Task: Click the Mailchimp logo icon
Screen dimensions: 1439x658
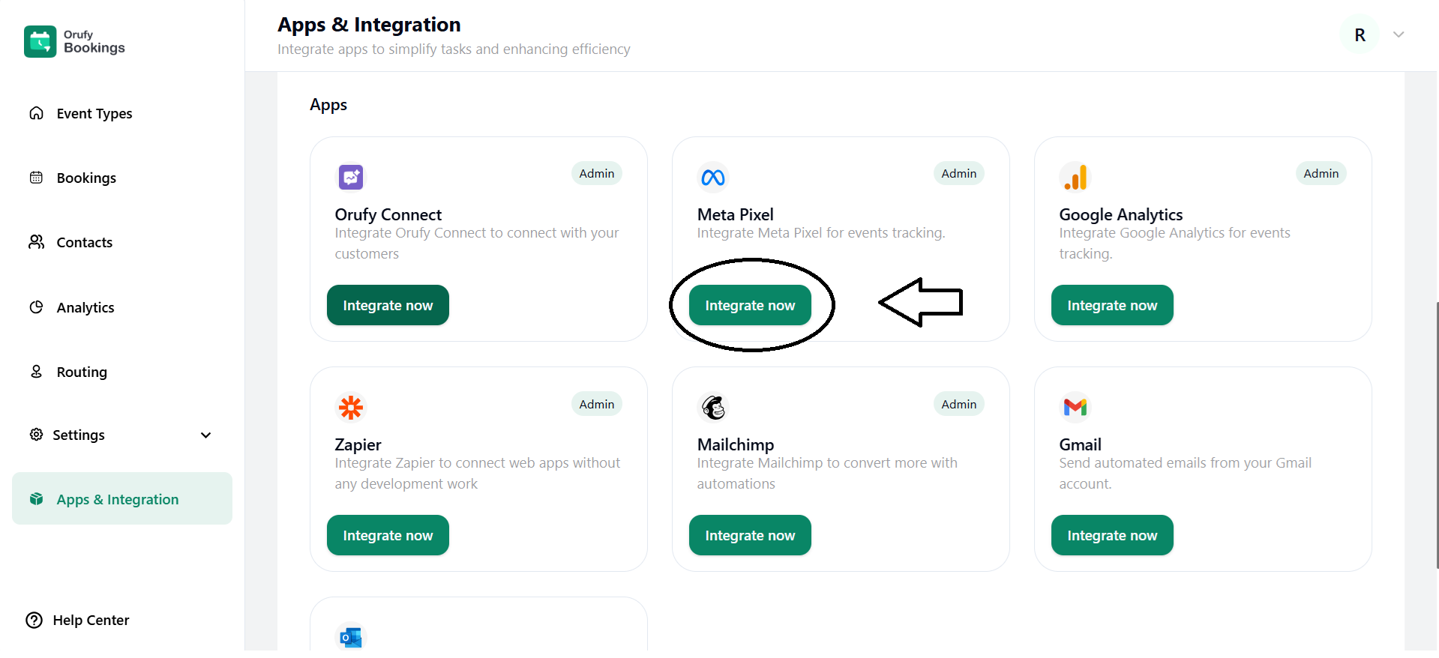Action: click(713, 408)
